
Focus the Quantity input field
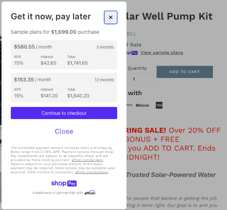pos(141,79)
